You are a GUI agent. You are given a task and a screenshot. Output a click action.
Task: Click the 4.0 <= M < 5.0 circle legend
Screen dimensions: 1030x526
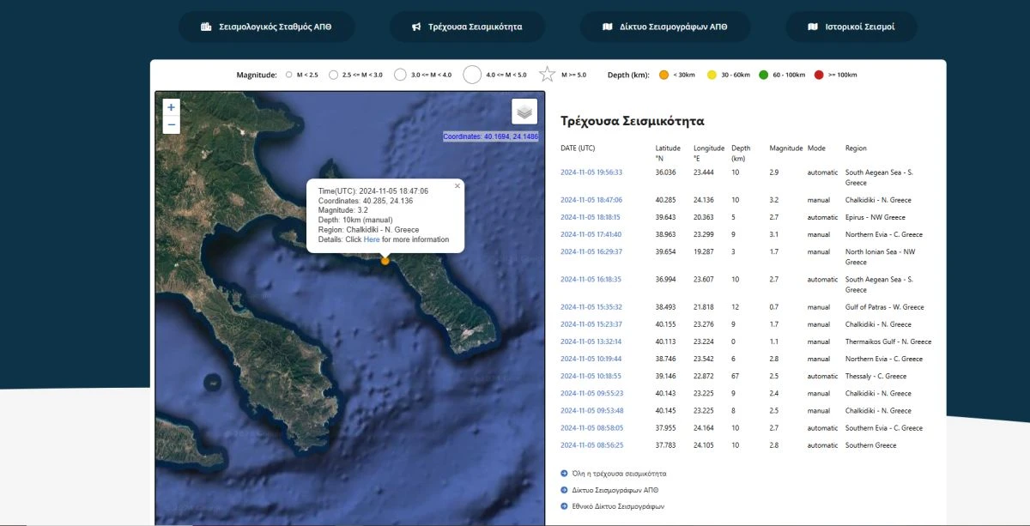[x=472, y=75]
